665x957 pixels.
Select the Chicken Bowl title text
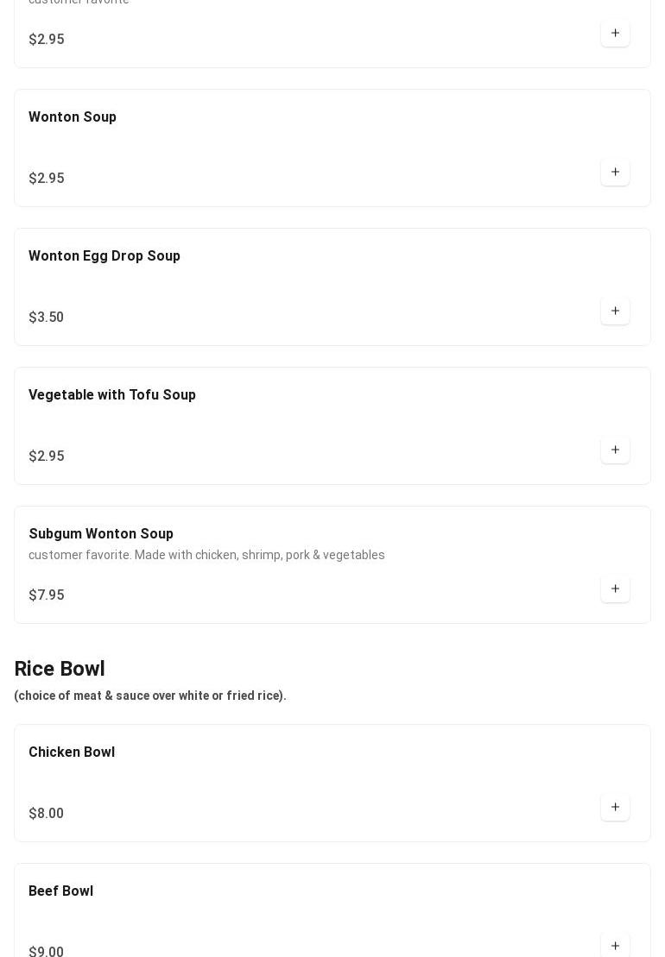(72, 752)
